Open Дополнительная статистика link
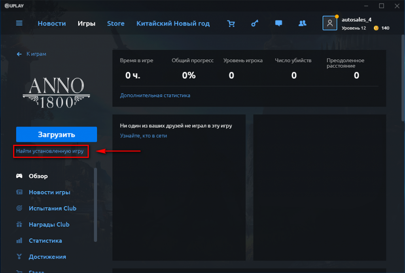Image resolution: width=405 pixels, height=273 pixels. pyautogui.click(x=155, y=95)
